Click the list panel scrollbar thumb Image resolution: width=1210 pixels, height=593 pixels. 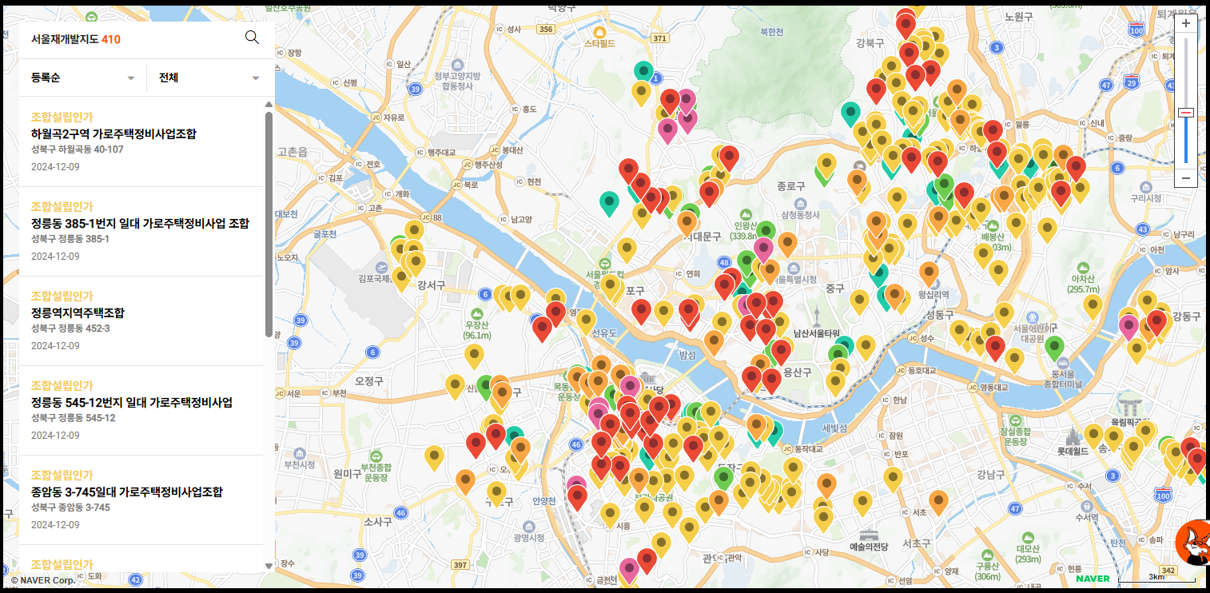(x=269, y=224)
